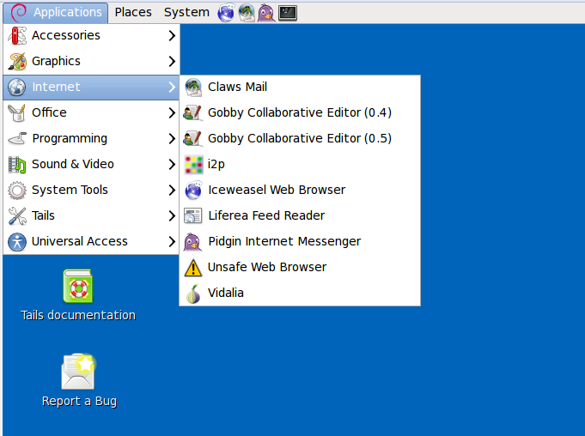Select the System Tools menu label
Screen dimensions: 585x436
click(x=70, y=190)
